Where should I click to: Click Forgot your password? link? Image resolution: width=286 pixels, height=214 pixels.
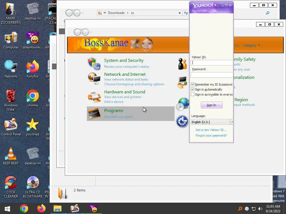[x=211, y=135]
